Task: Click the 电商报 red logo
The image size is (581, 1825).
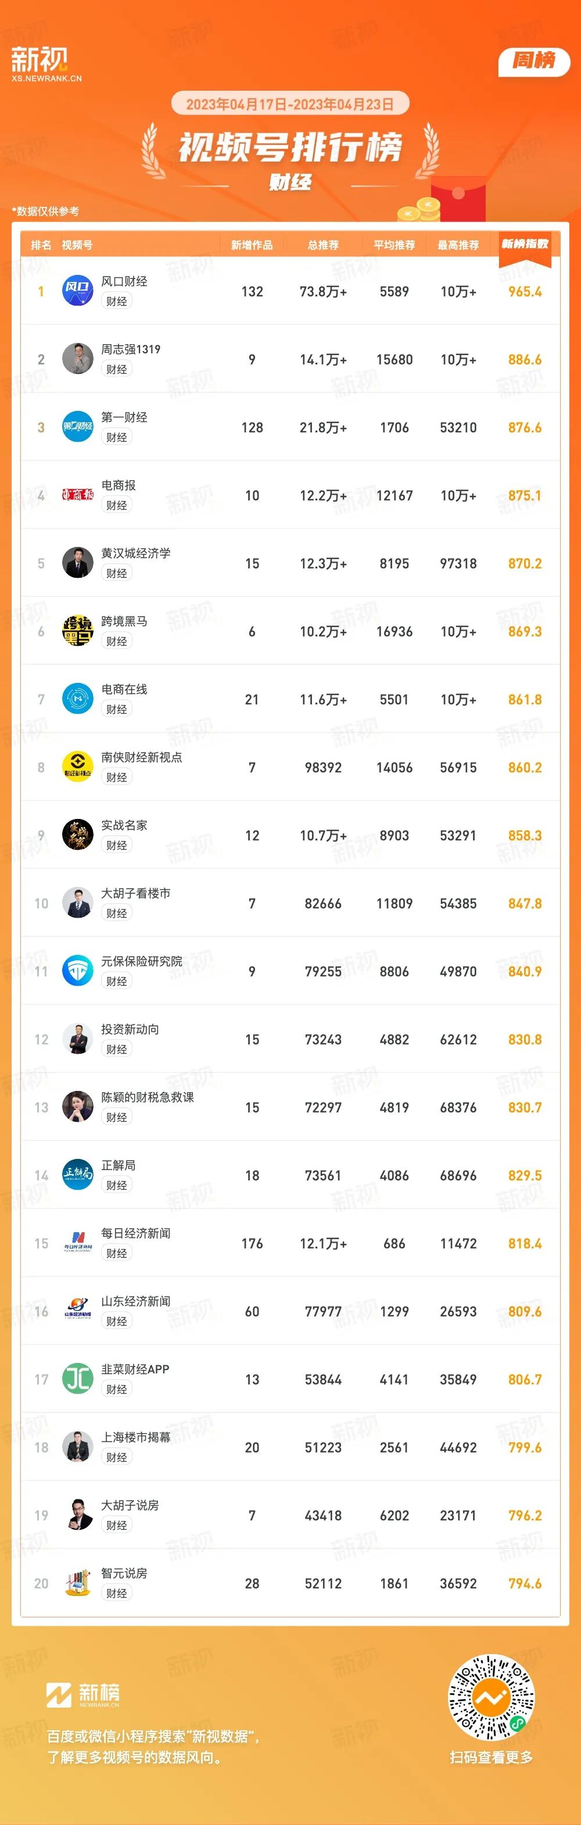Action: click(x=78, y=495)
